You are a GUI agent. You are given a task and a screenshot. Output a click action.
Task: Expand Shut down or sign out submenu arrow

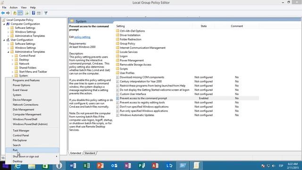pos(57,156)
